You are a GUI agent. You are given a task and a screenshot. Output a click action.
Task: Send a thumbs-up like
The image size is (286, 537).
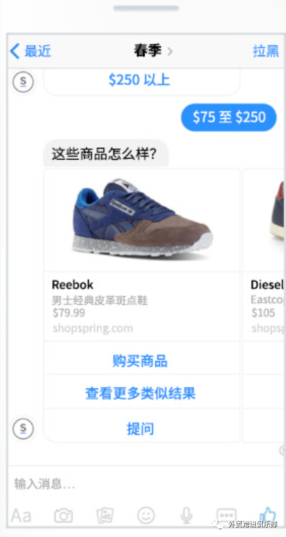pos(268,514)
